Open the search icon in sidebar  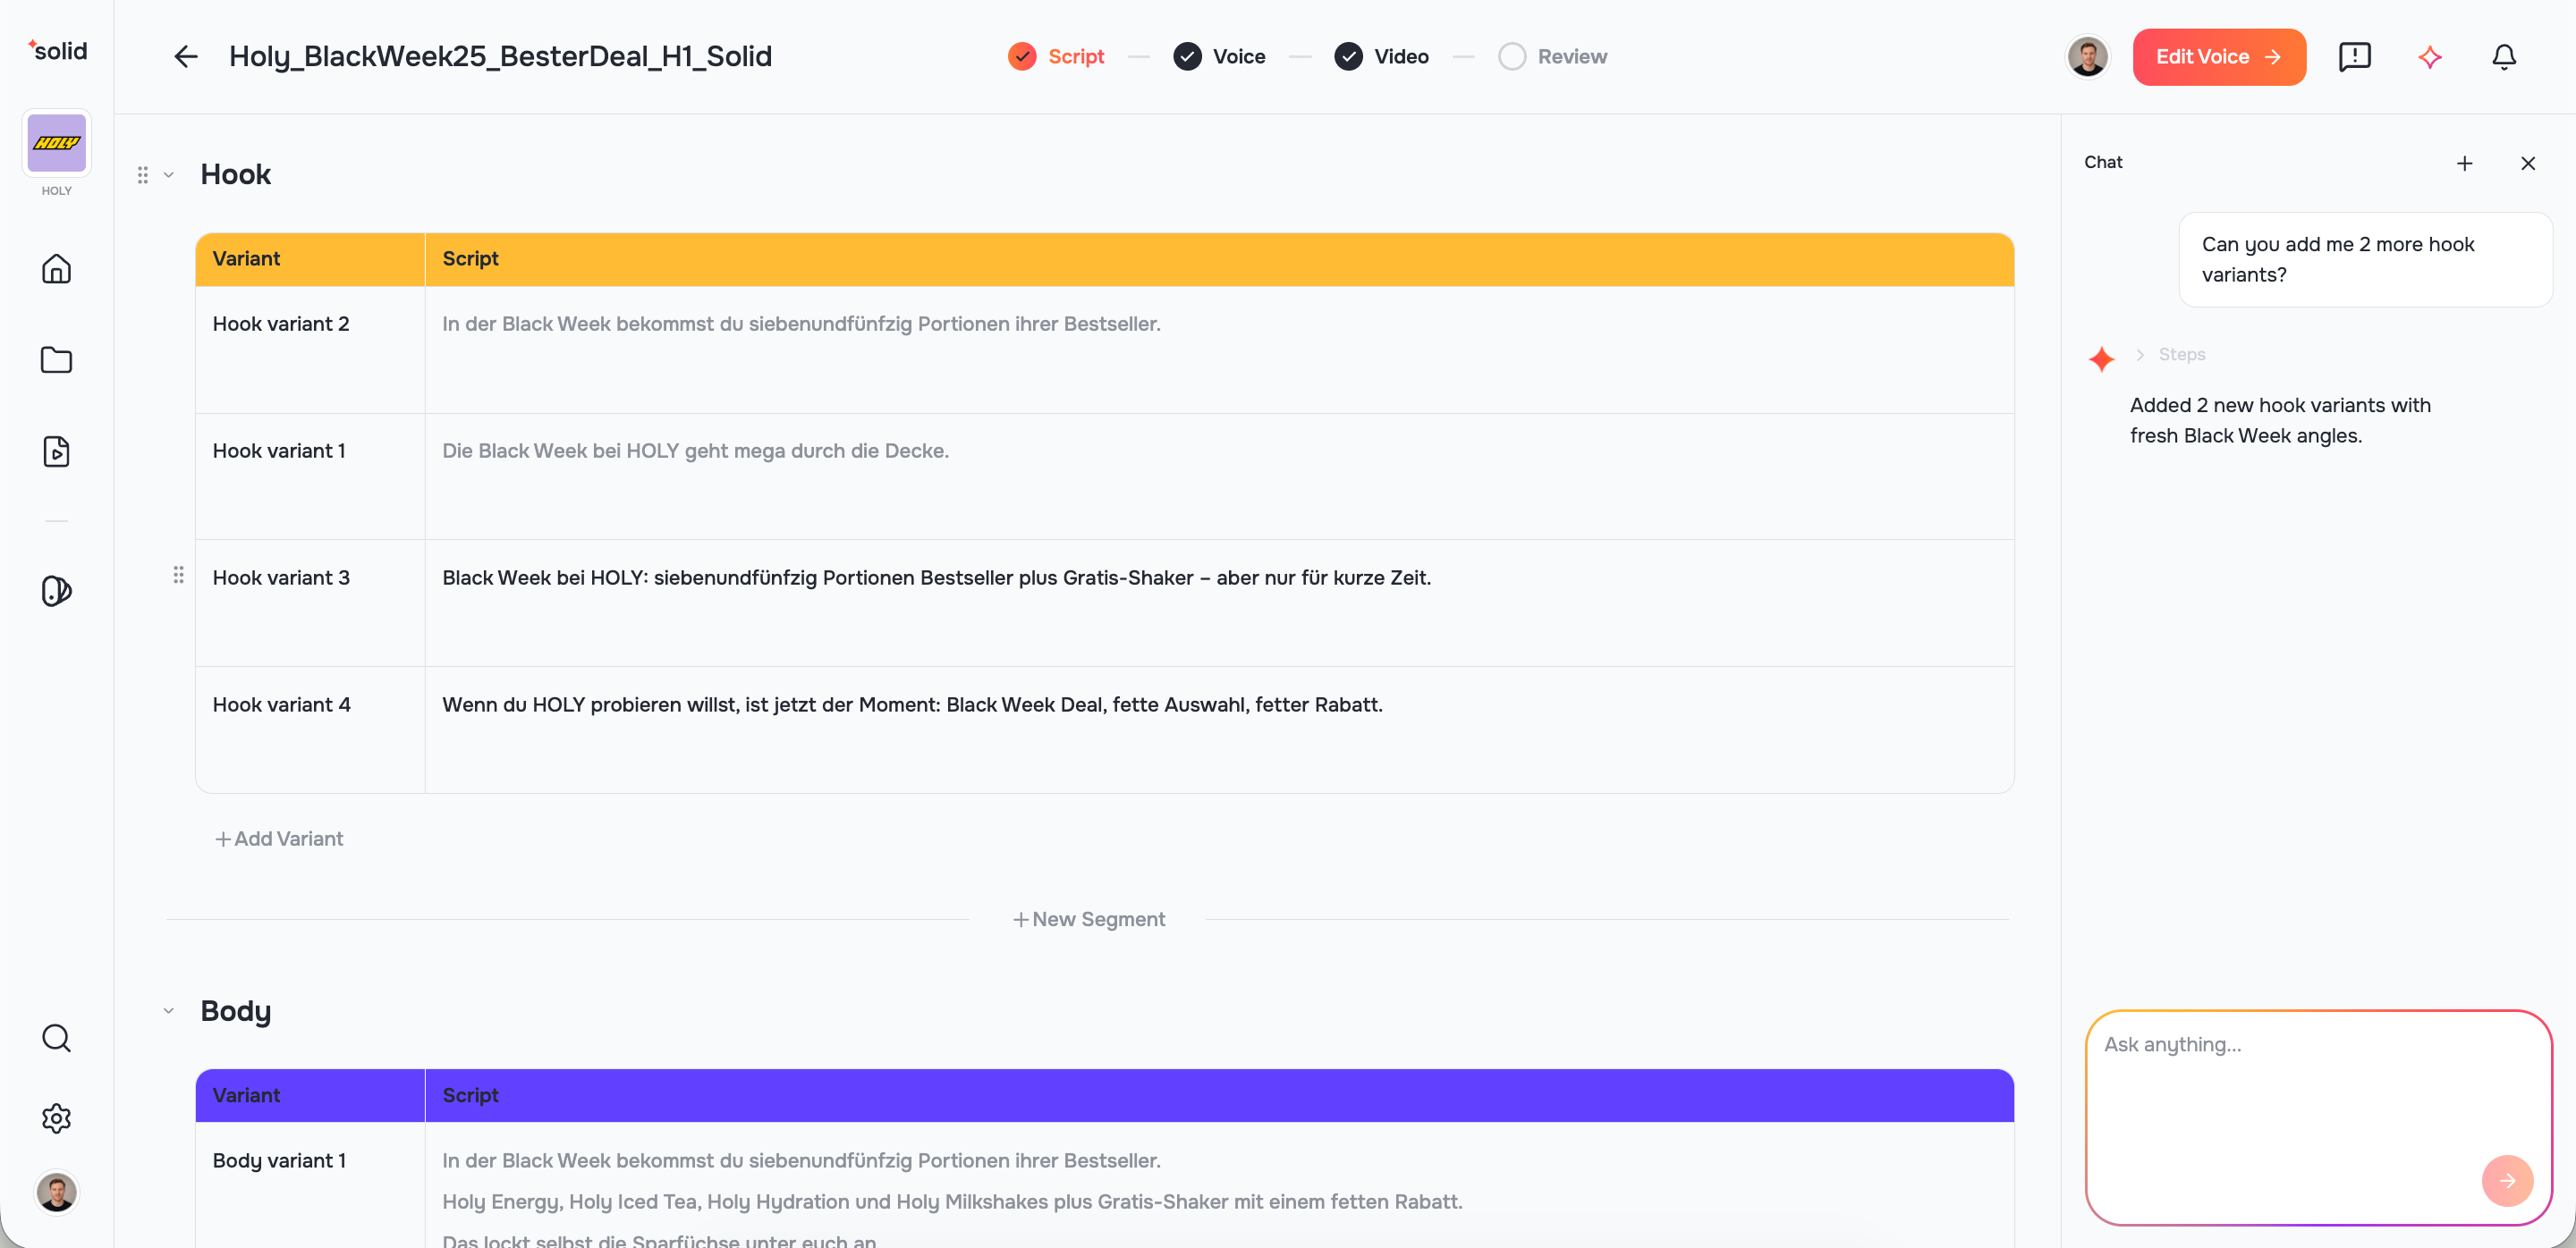tap(57, 1038)
